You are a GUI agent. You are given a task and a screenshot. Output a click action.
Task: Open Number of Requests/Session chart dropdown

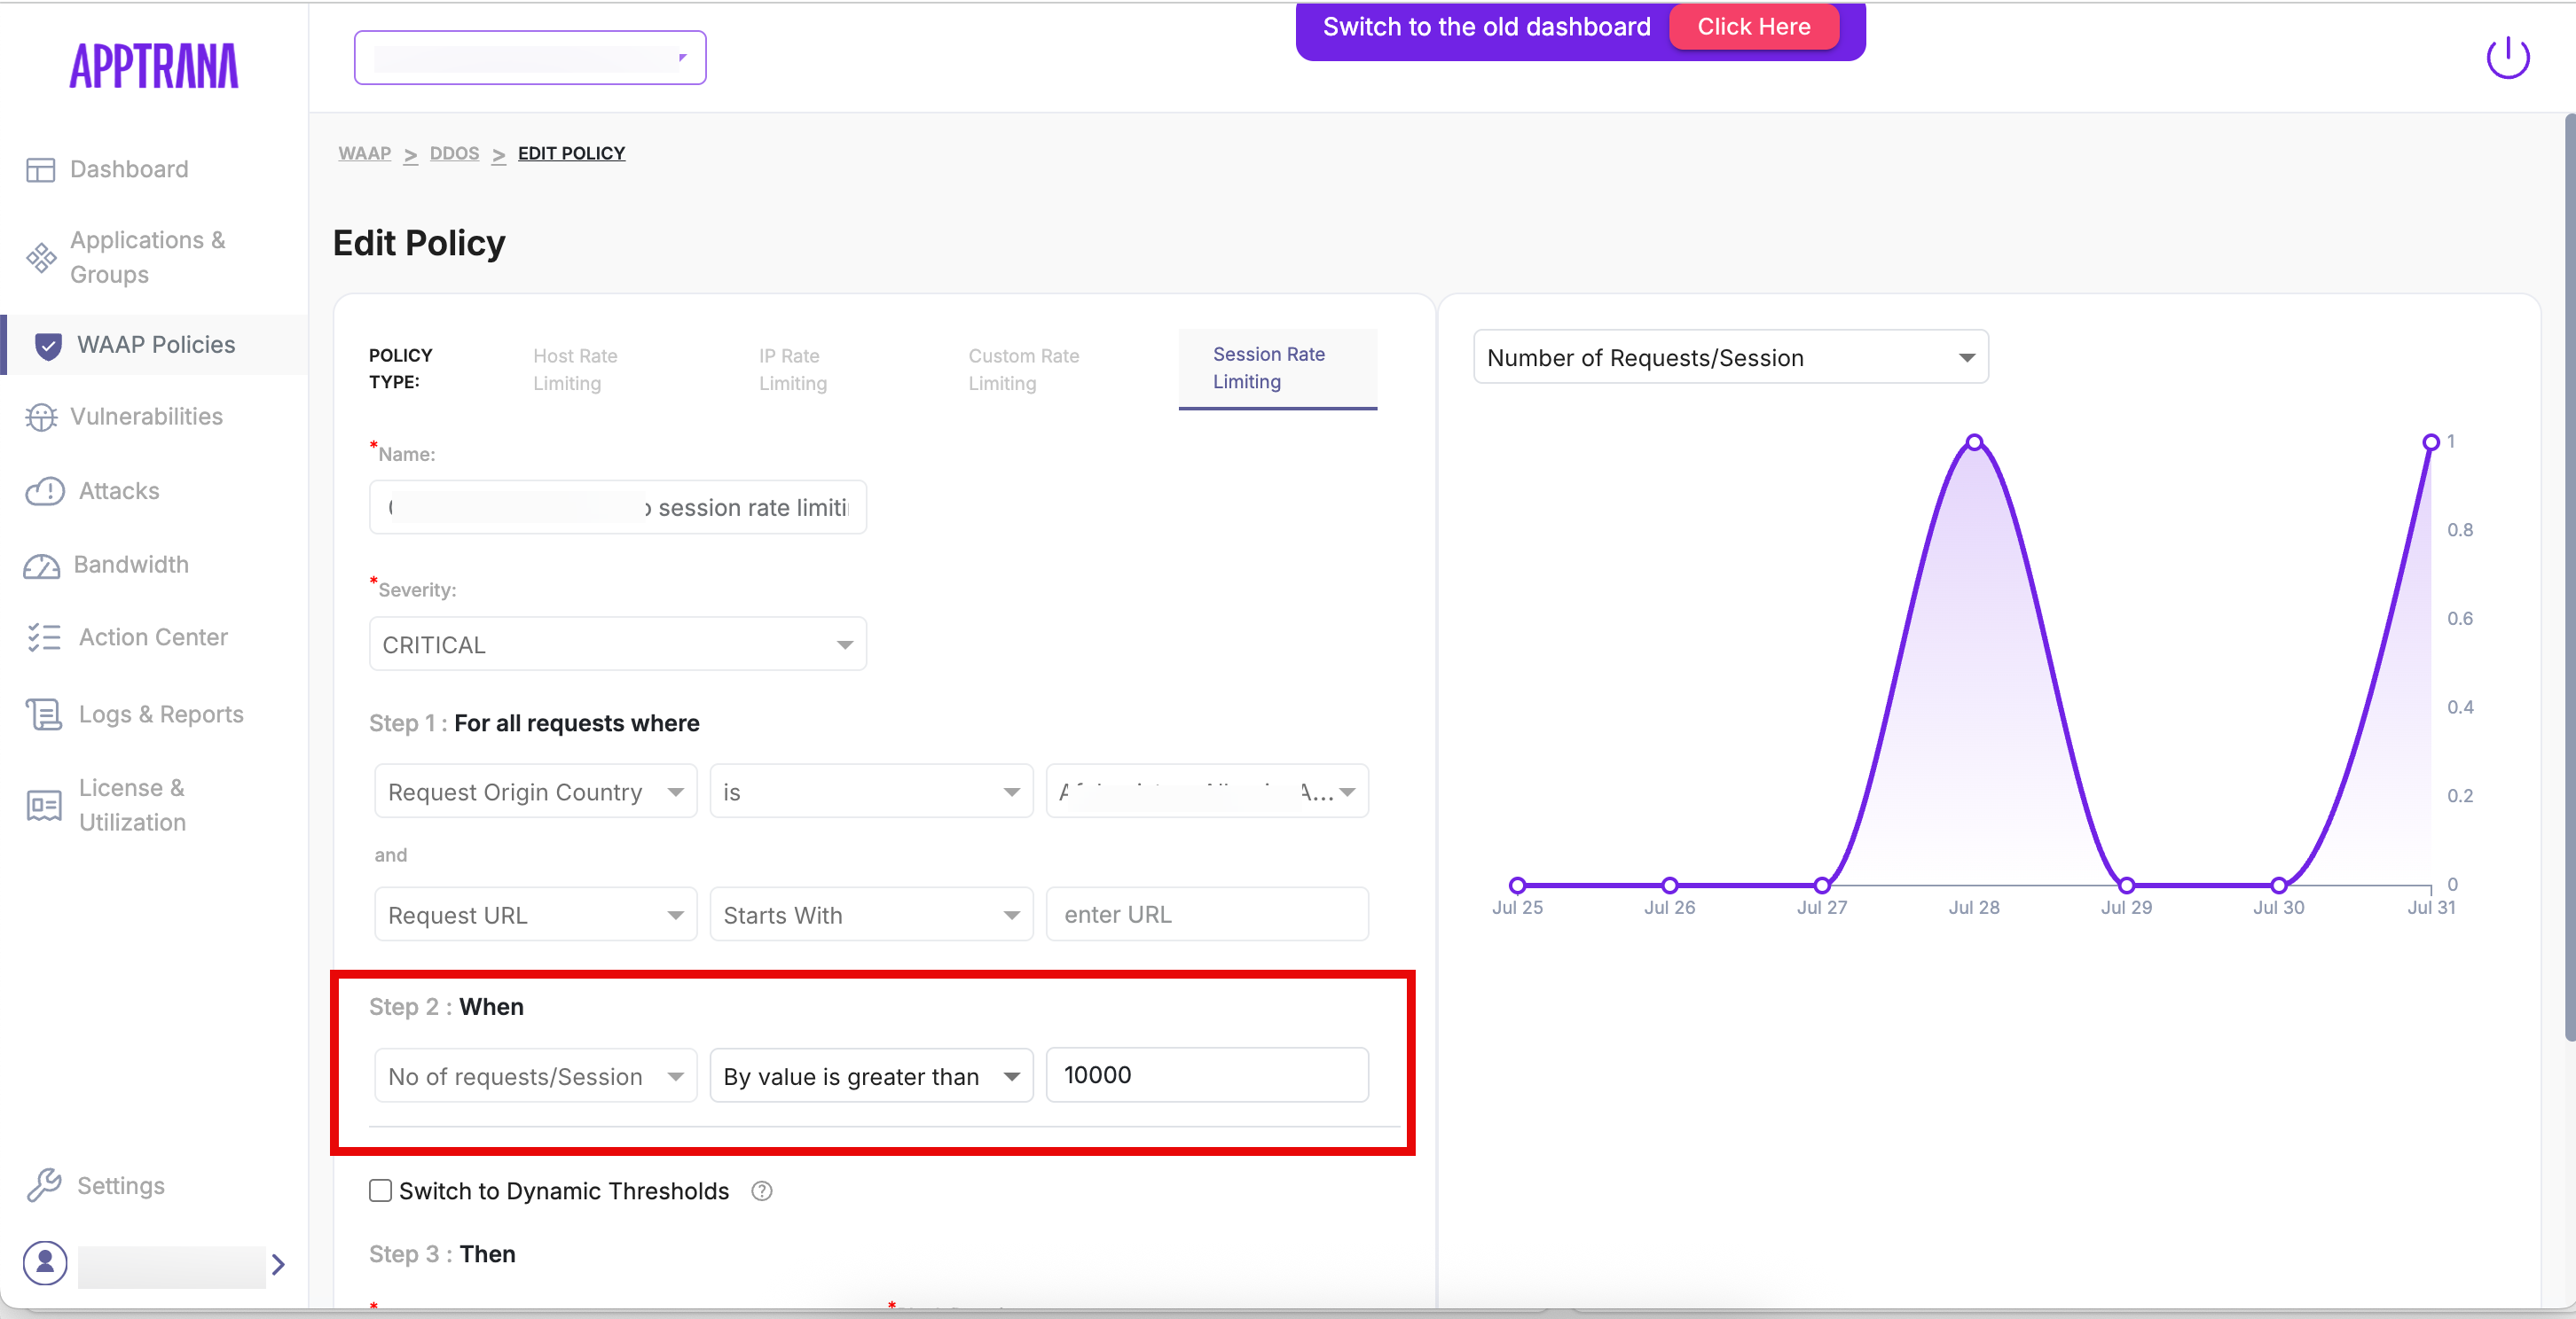click(x=1731, y=358)
